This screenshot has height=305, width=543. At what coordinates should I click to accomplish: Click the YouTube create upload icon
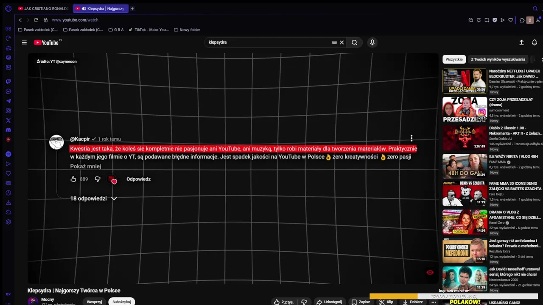click(x=521, y=42)
